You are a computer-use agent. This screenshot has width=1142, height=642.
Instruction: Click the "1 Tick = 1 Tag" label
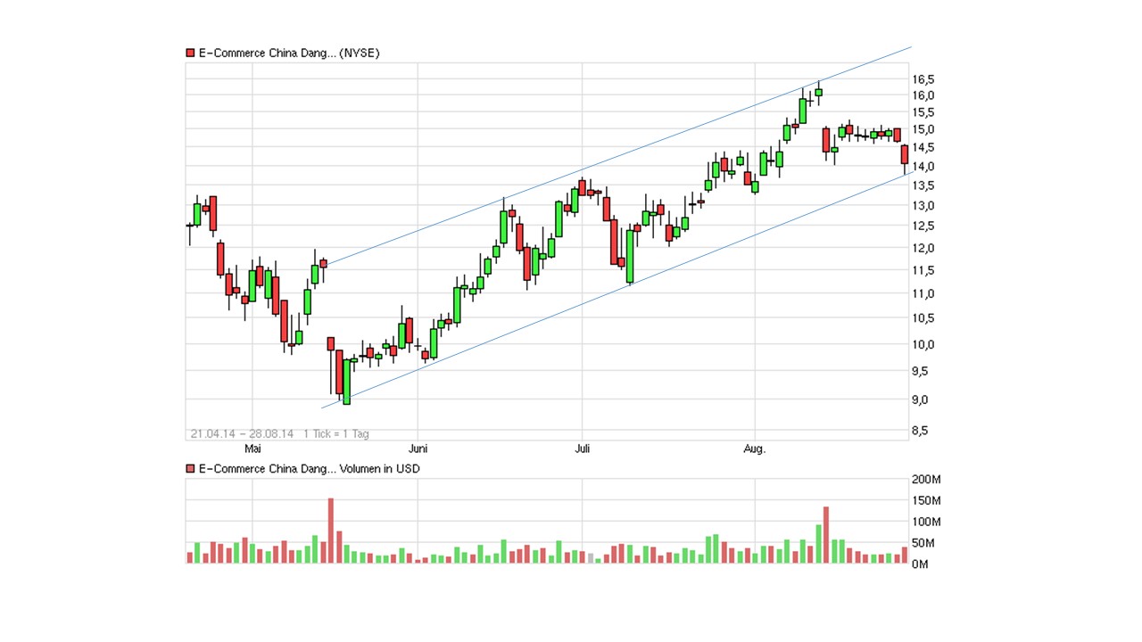point(336,434)
